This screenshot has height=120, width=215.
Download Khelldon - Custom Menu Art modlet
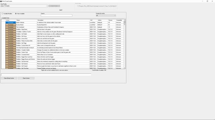click(11, 45)
